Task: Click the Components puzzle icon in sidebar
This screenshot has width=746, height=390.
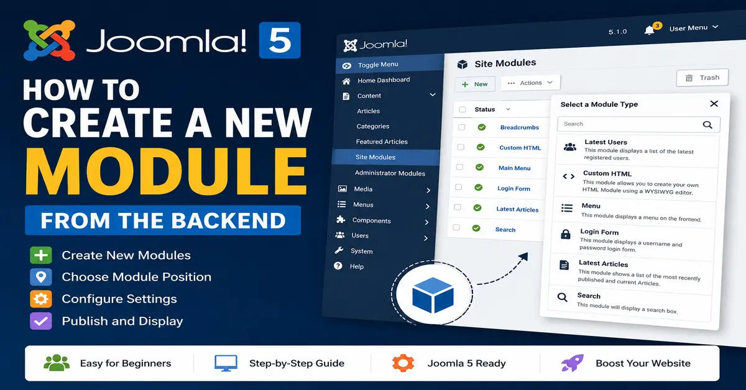Action: click(x=341, y=220)
